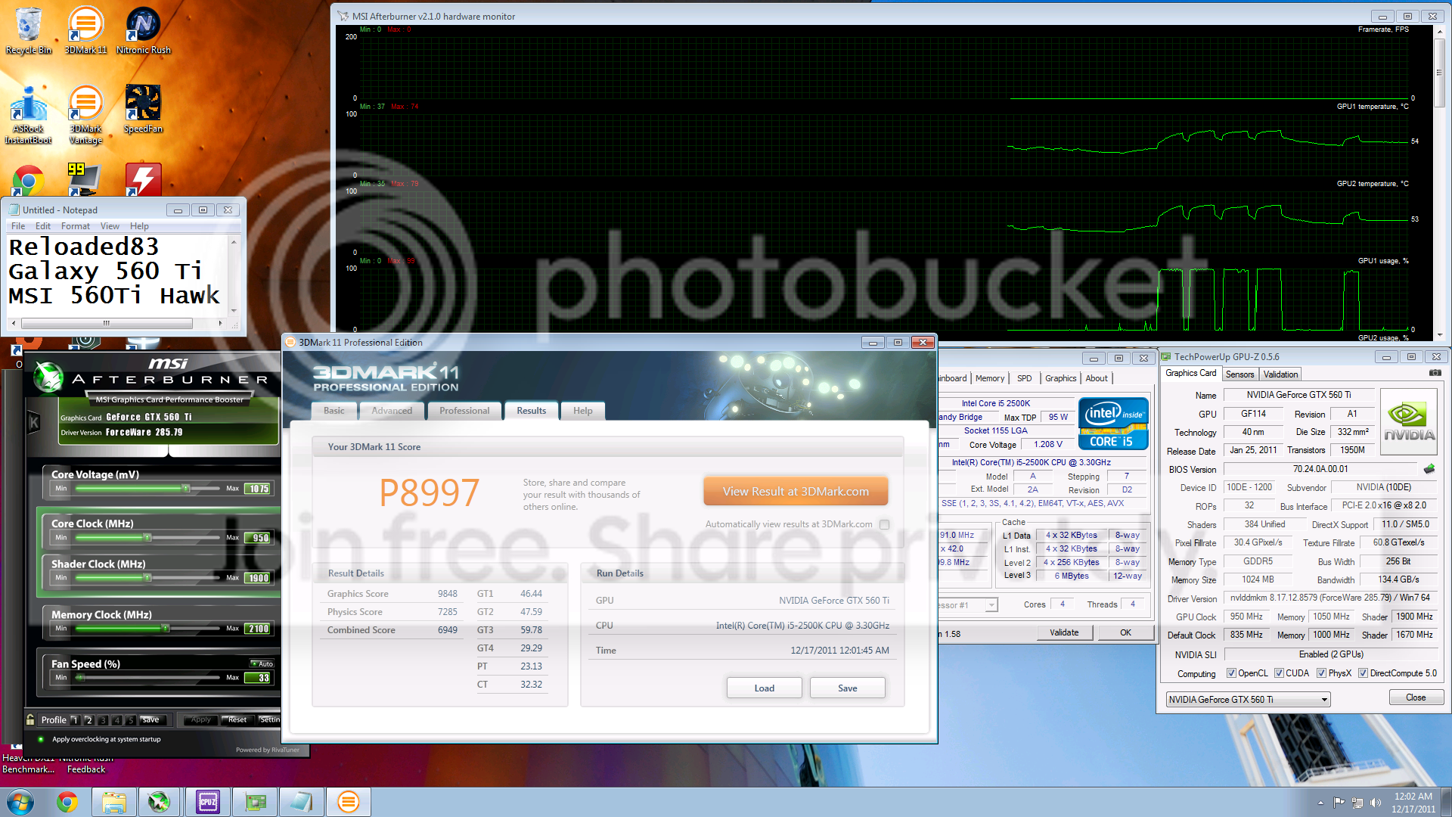Switch to the Sensors tab in GPU-Z
This screenshot has width=1452, height=817.
pyautogui.click(x=1239, y=374)
